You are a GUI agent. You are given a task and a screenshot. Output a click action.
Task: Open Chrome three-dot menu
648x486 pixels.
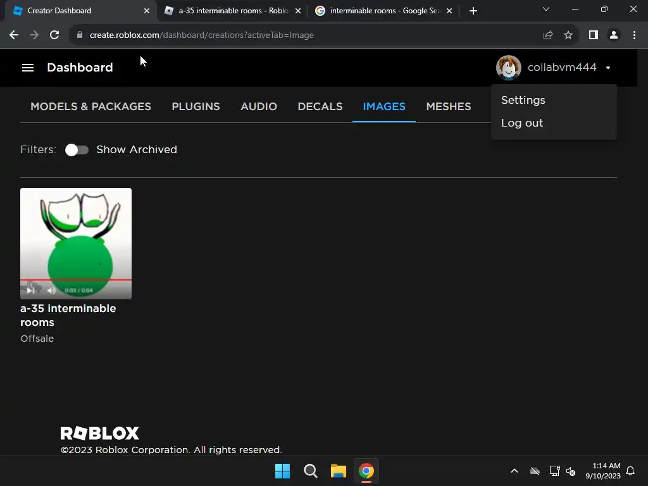[634, 35]
